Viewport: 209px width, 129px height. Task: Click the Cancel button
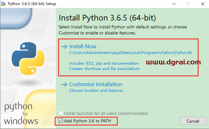[193, 121]
